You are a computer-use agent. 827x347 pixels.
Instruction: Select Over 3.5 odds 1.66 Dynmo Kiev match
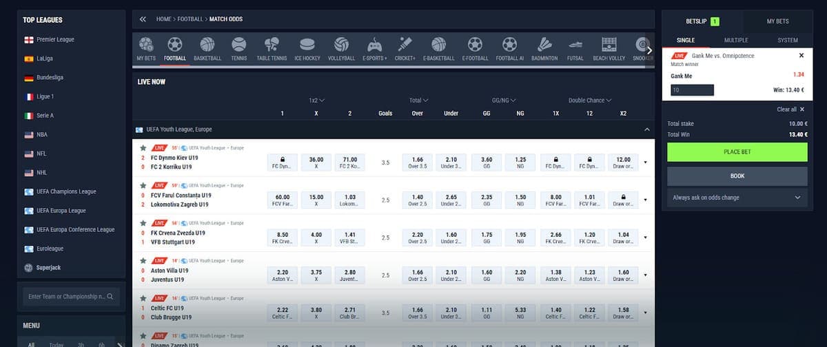click(417, 162)
